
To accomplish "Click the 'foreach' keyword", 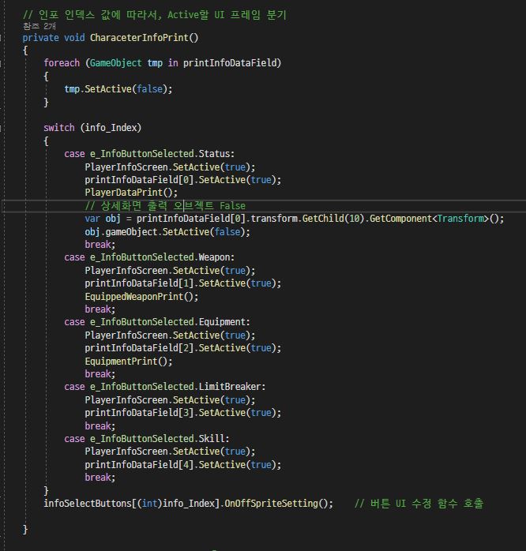I will tap(62, 63).
